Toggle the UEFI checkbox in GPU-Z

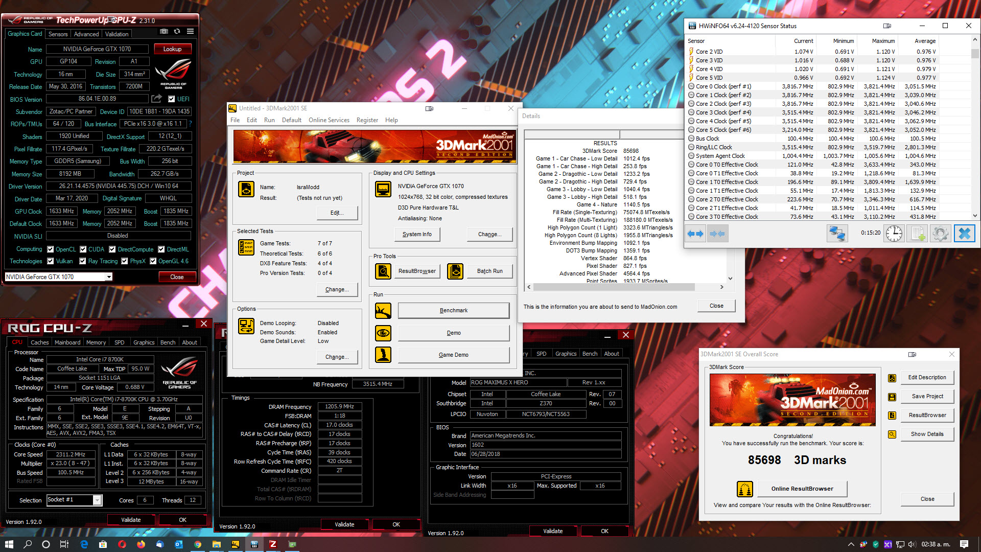[x=172, y=99]
